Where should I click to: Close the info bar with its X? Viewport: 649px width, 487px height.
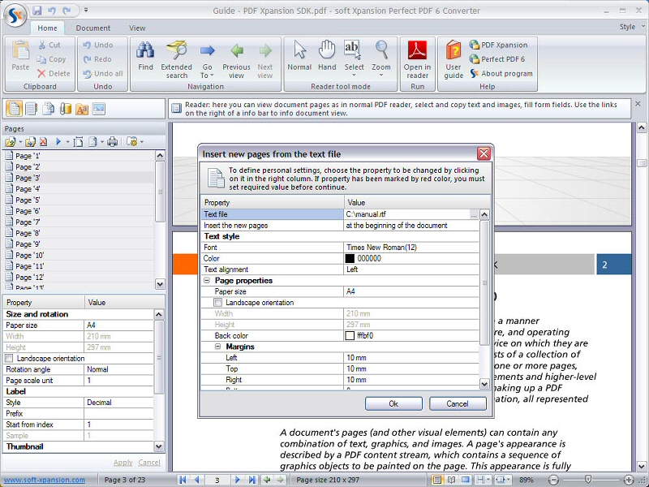[x=638, y=104]
